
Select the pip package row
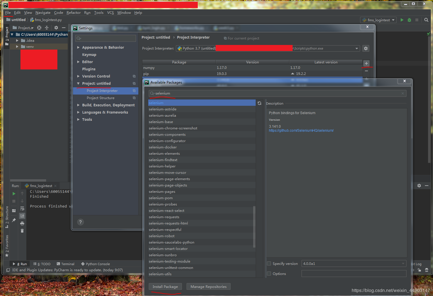point(252,74)
